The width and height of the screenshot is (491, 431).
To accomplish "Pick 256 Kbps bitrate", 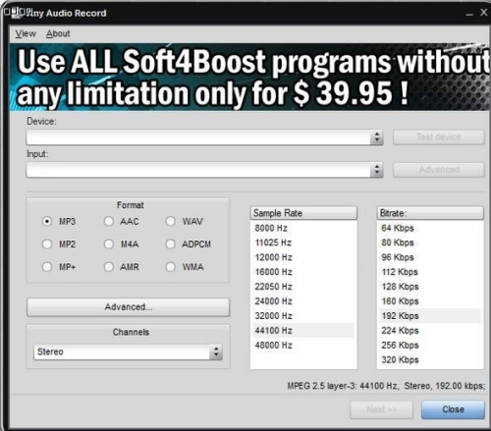I will point(430,346).
